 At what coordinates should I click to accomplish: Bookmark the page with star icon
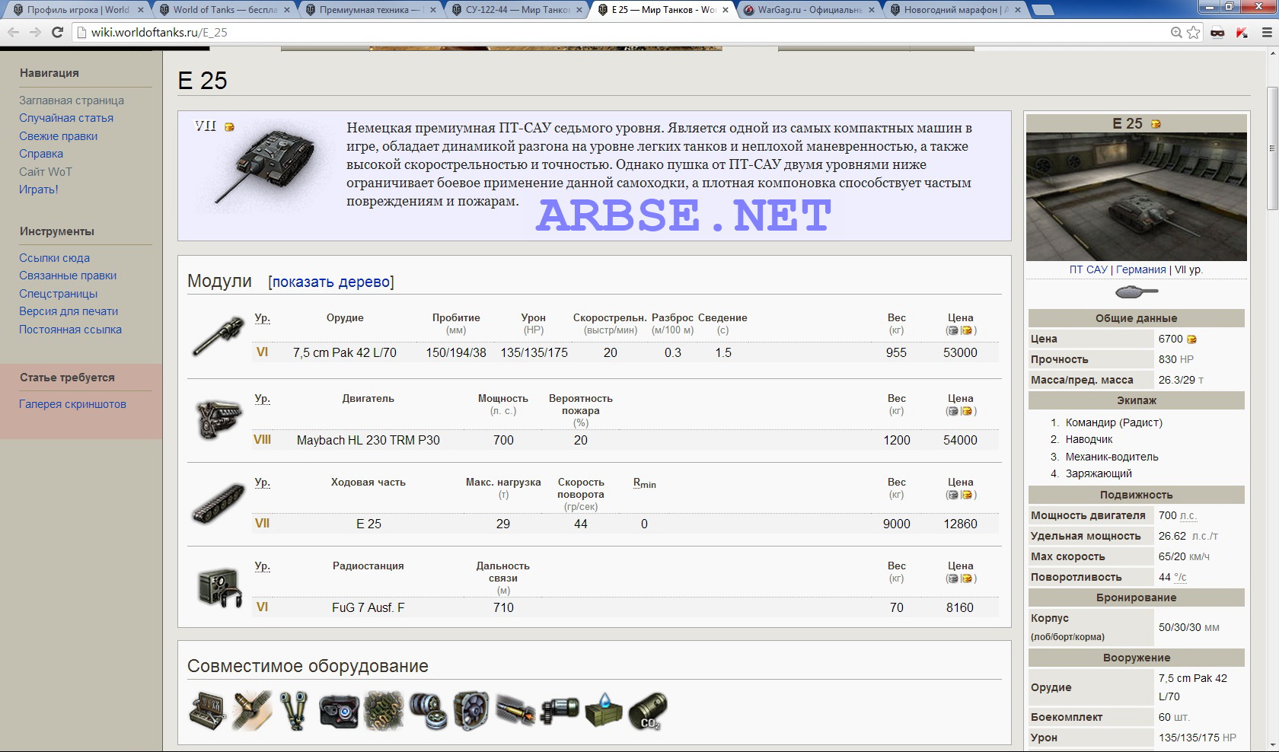click(1193, 32)
